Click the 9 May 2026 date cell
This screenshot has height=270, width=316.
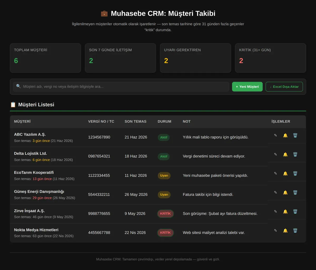point(135,214)
